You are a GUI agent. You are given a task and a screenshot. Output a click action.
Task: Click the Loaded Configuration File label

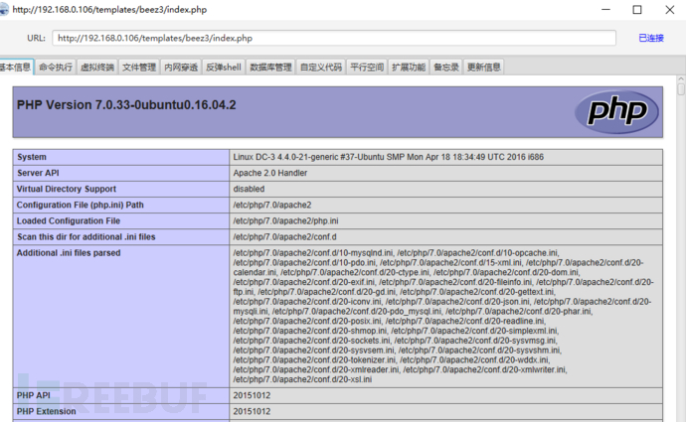69,221
